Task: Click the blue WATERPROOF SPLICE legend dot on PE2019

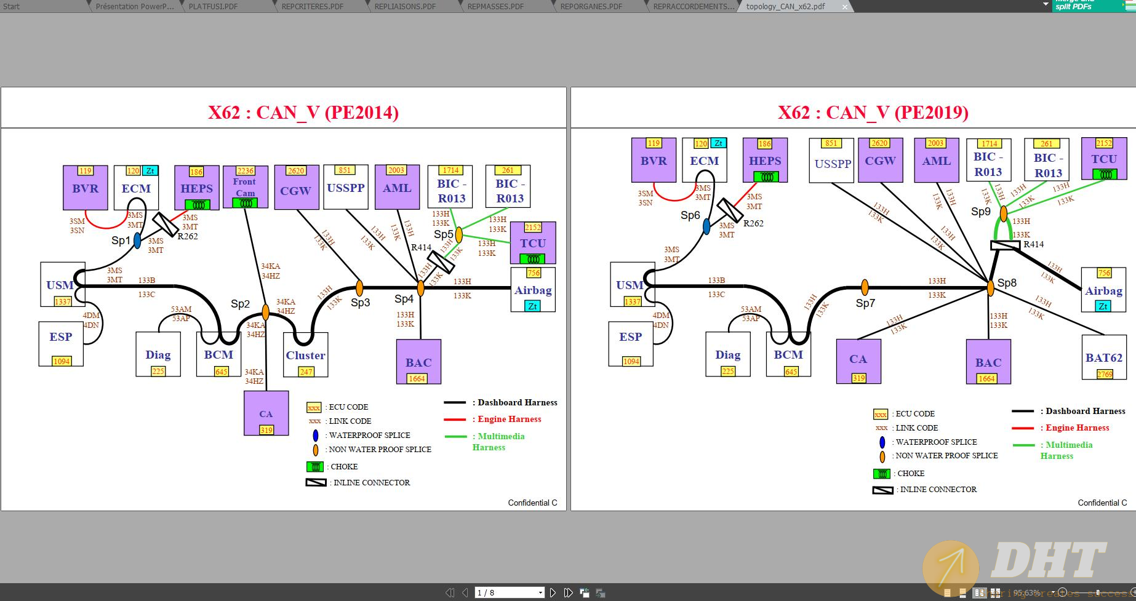Action: tap(882, 442)
